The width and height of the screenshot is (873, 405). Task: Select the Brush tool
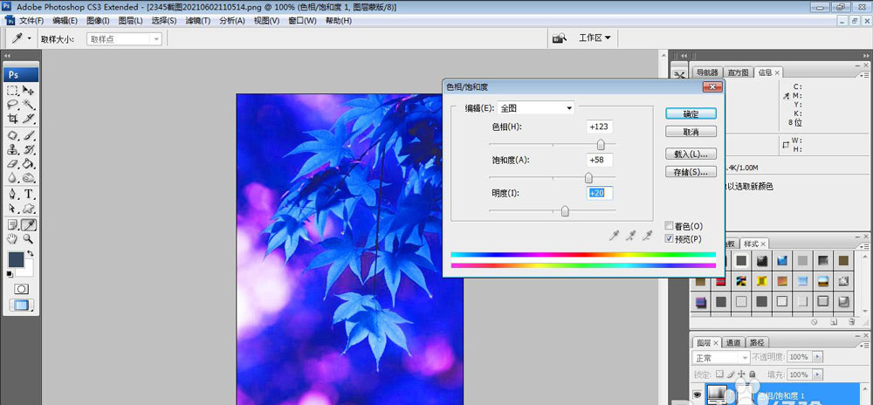pos(29,135)
